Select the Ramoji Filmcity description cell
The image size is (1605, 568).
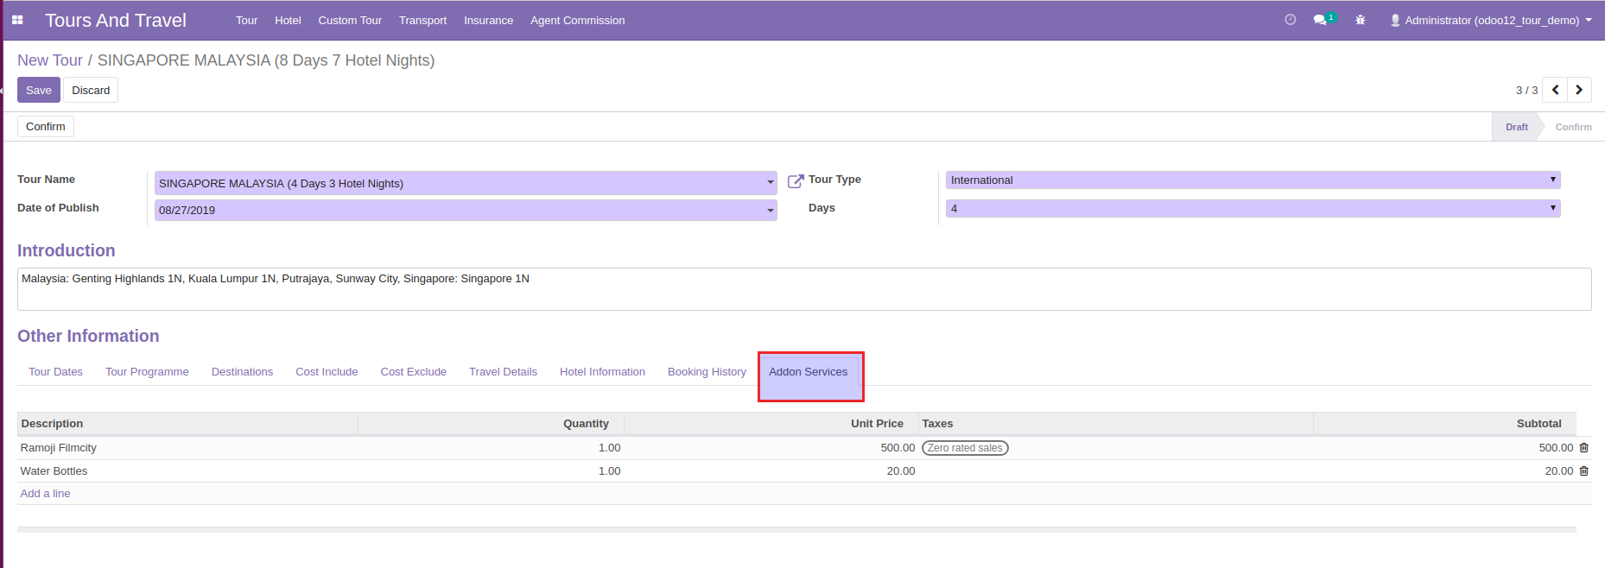coord(187,448)
